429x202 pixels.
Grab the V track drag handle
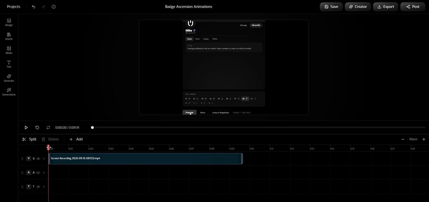[22, 159]
